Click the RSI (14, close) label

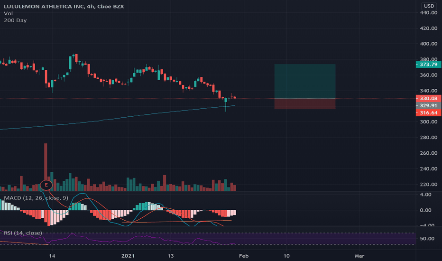[x=23, y=233]
